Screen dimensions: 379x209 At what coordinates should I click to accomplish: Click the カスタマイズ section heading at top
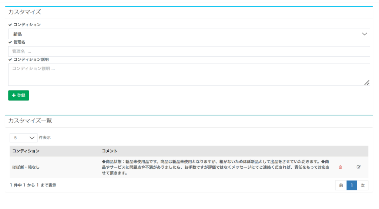24,12
